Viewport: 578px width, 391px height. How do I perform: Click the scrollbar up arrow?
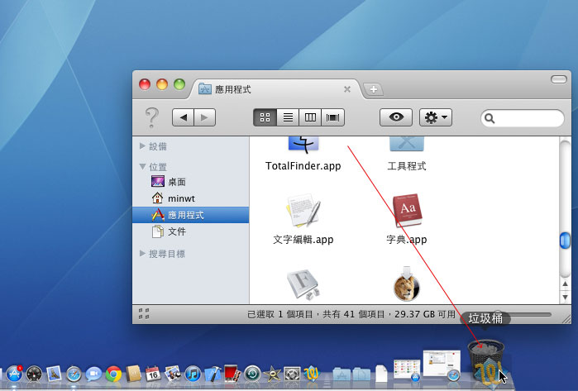pyautogui.click(x=565, y=284)
